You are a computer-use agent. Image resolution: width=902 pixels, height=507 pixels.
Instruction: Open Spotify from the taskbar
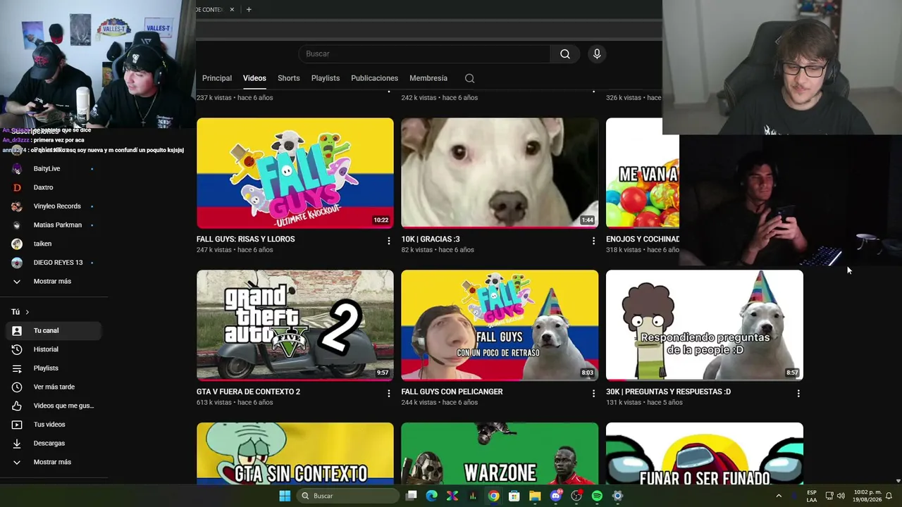(x=597, y=496)
